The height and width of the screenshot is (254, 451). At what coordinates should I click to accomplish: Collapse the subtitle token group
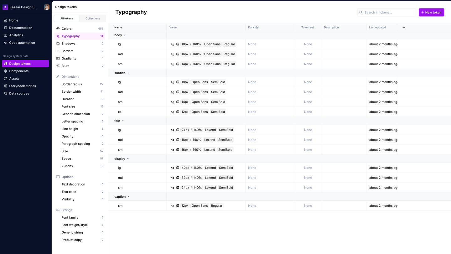click(128, 73)
